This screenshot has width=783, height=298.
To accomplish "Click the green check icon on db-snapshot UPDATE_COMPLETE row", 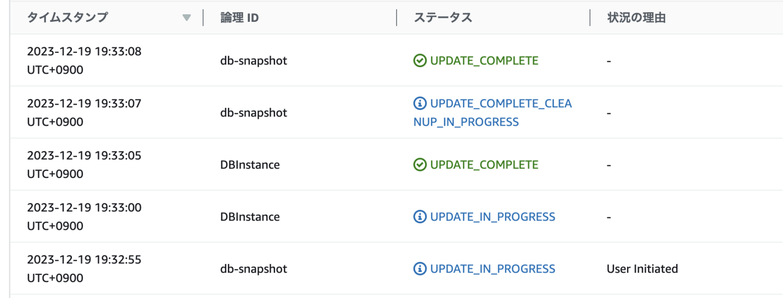I will (x=419, y=60).
